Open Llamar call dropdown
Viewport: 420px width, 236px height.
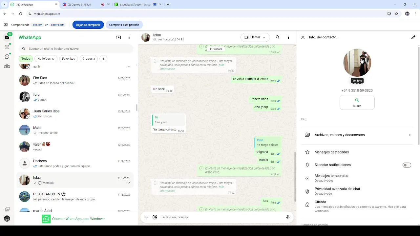click(255, 37)
